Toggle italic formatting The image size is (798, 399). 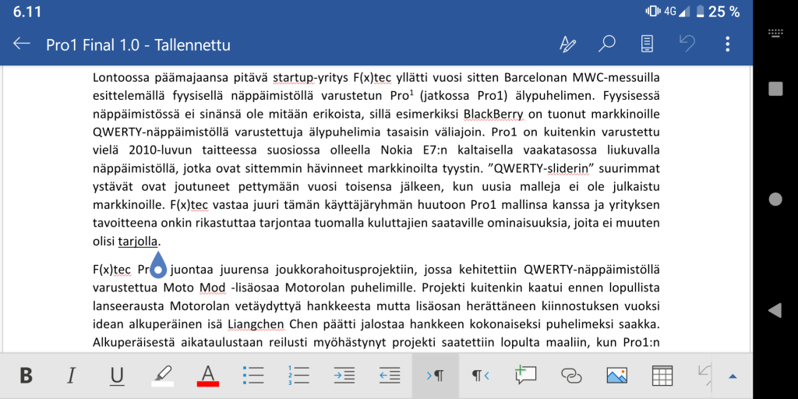click(x=71, y=376)
